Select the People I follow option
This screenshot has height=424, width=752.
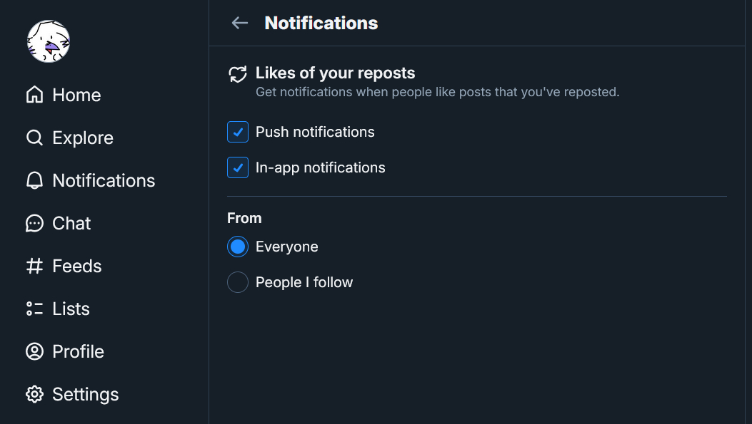[238, 282]
